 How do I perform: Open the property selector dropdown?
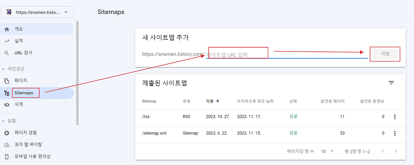click(37, 12)
